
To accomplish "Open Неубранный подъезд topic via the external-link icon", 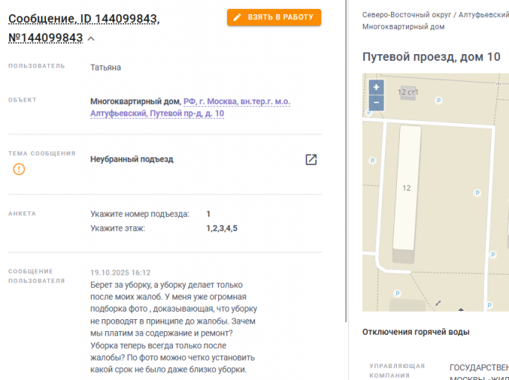I will click(311, 160).
